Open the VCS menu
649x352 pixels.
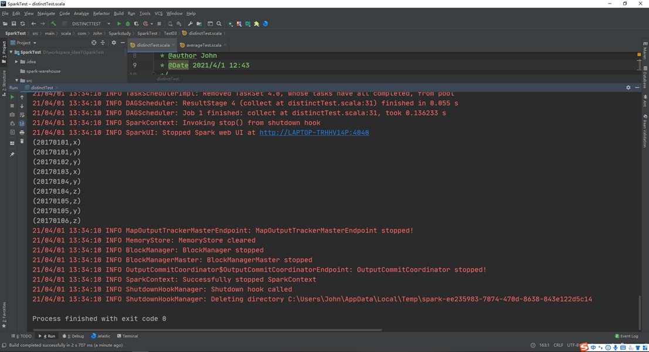click(158, 13)
